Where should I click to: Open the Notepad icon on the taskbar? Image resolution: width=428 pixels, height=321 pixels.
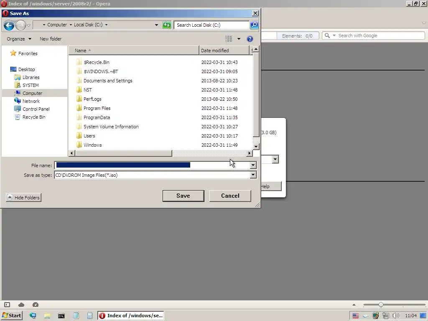coord(76,316)
